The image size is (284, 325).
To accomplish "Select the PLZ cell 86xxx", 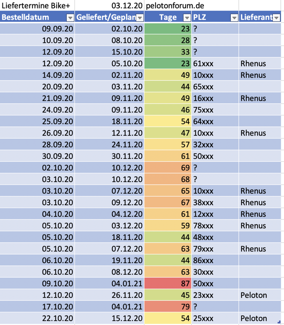I will click(215, 260).
